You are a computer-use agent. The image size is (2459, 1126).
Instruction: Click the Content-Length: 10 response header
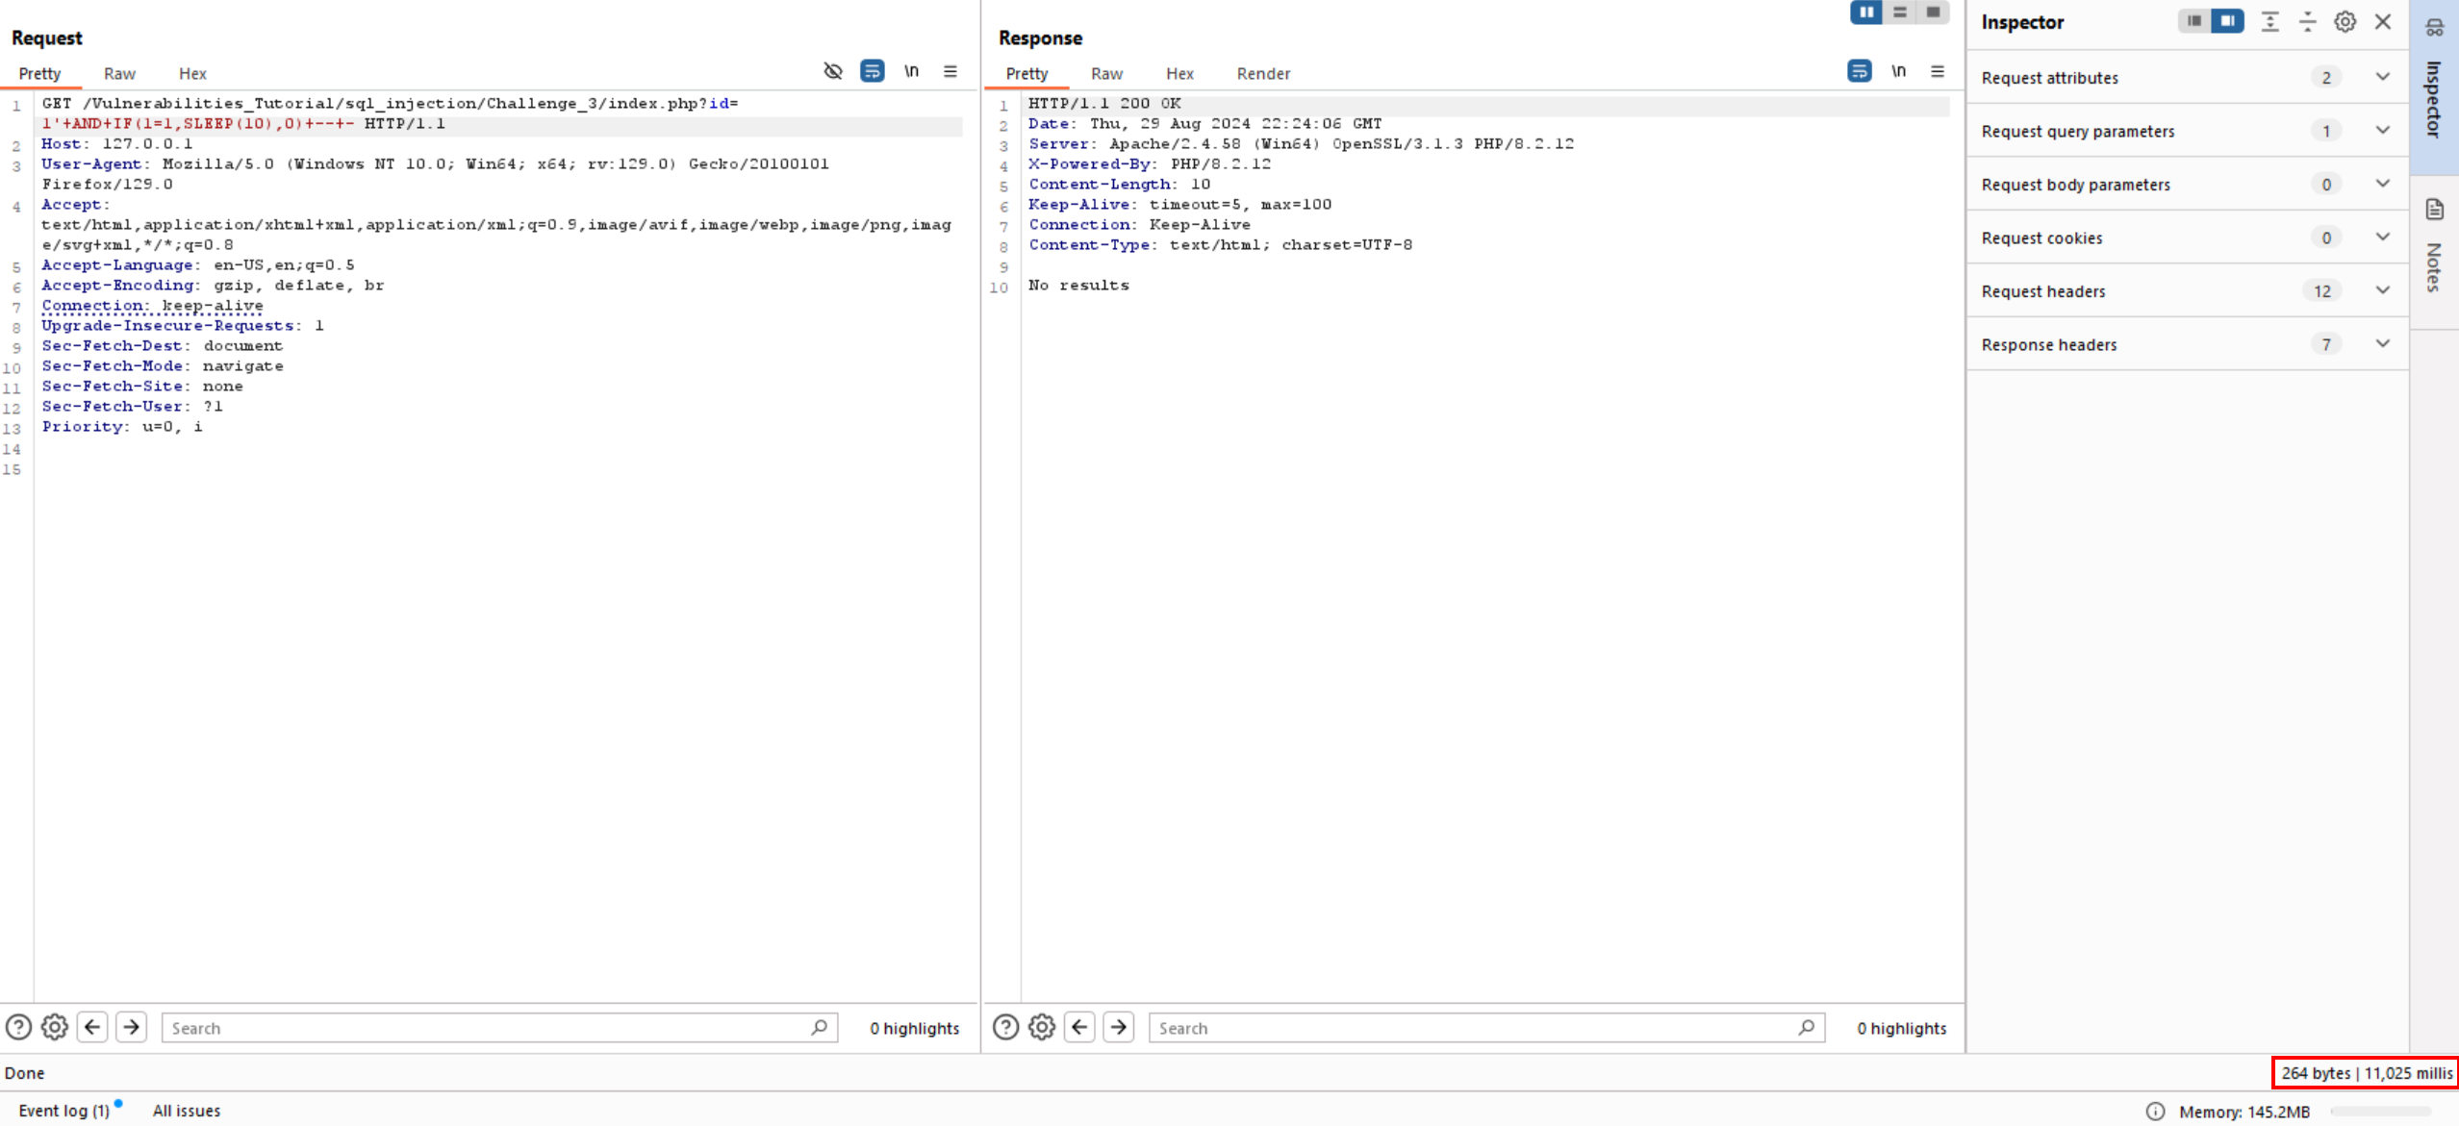1120,185
